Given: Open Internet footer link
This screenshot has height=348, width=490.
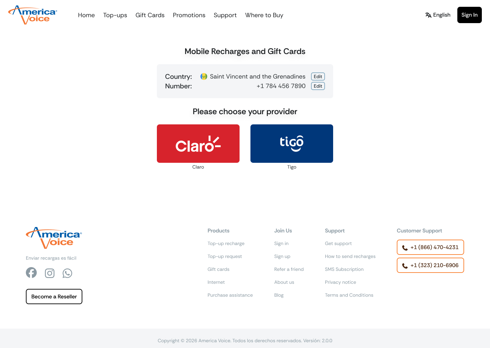Looking at the screenshot, I should (x=216, y=282).
